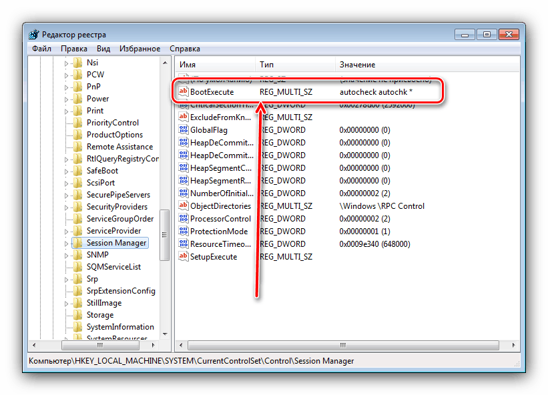Click the ProtectionMode DWORD icon
Image resolution: width=548 pixels, height=395 pixels.
pos(183,232)
